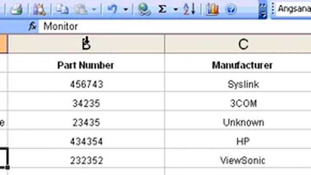Screen dimensions: 311x175
Task: Select column C header
Action: pyautogui.click(x=238, y=44)
